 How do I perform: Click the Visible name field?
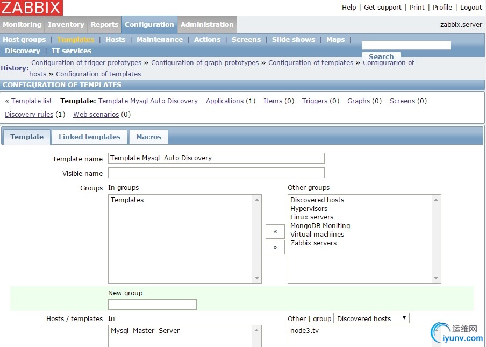click(216, 173)
